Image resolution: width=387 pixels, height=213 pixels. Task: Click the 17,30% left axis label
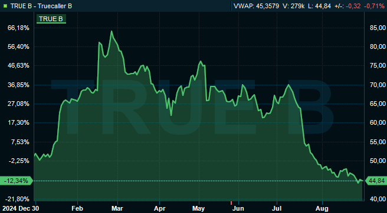pyautogui.click(x=19, y=122)
